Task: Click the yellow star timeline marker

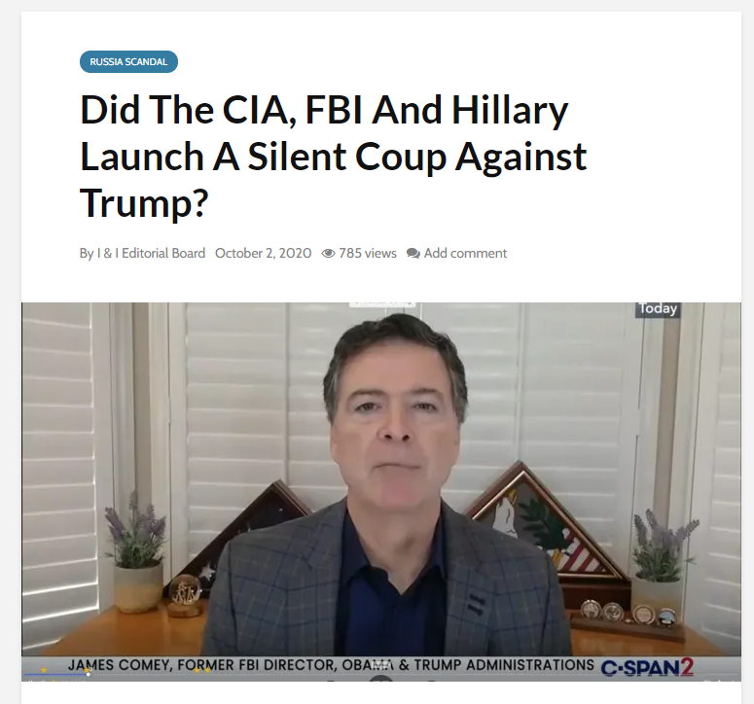Action: coord(44,670)
